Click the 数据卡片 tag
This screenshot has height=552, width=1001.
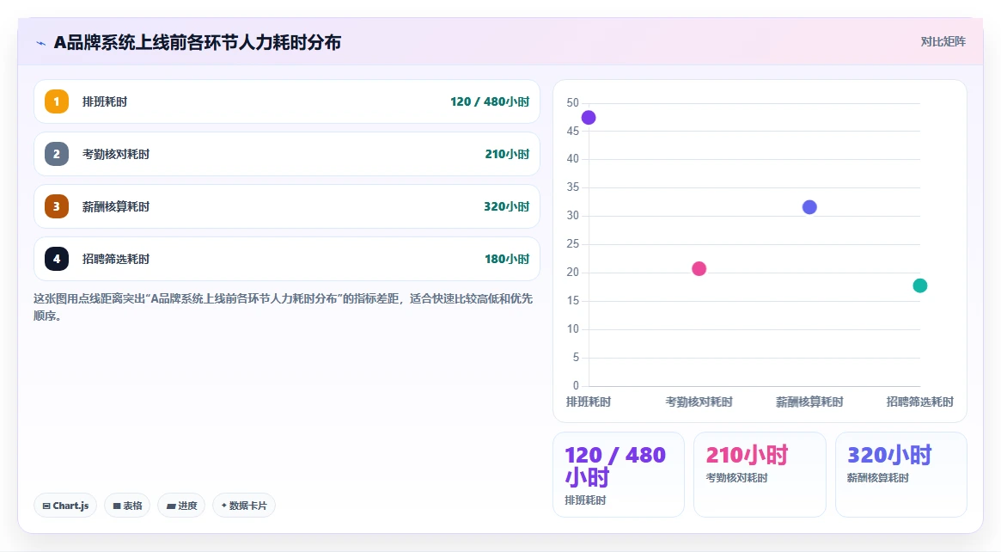[244, 506]
